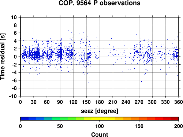Click the y-axis tick label -10

click(13, 96)
